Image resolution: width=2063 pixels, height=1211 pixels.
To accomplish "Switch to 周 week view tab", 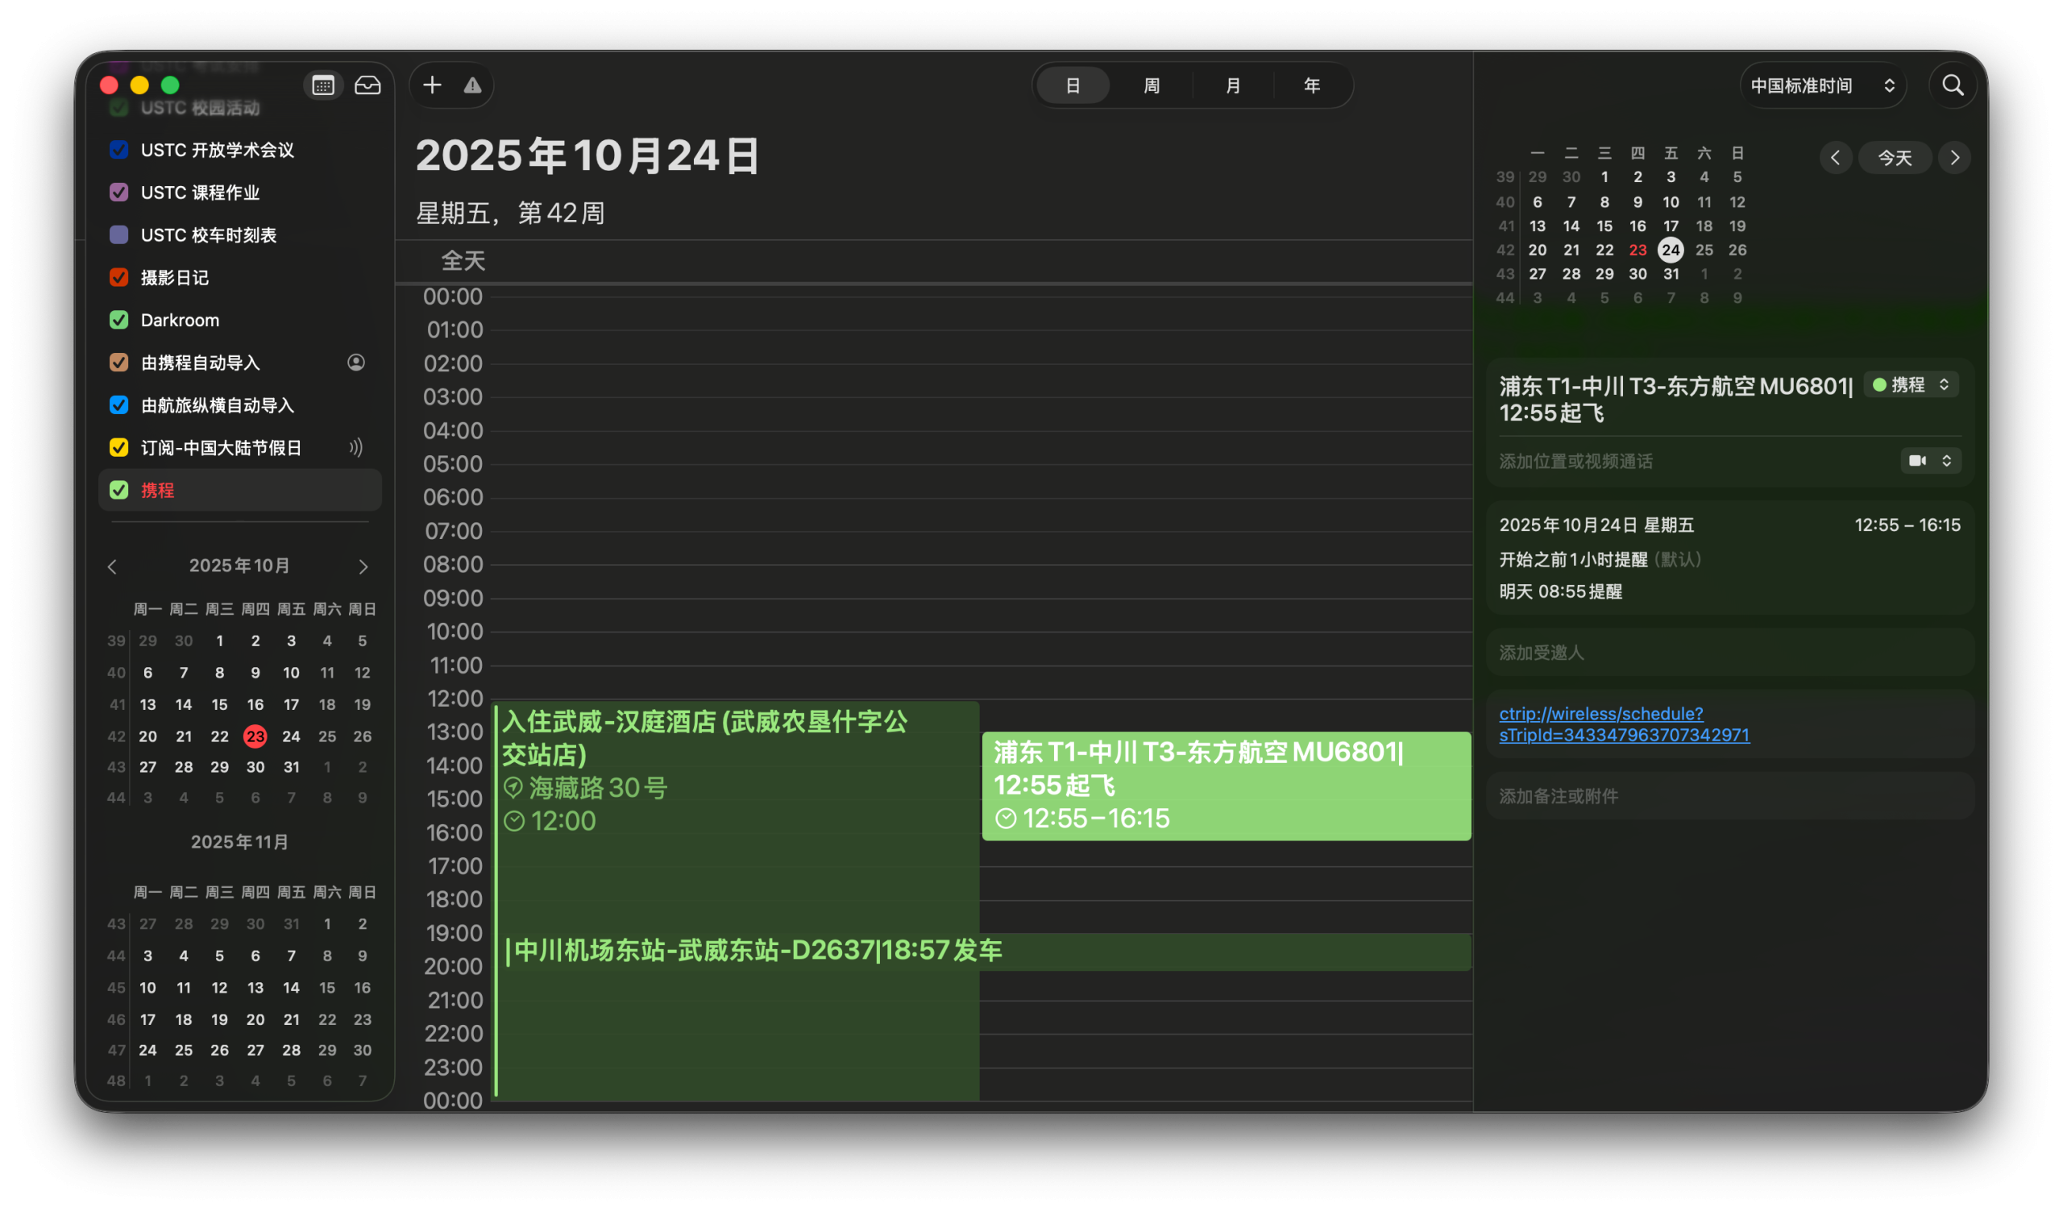I will (x=1151, y=86).
